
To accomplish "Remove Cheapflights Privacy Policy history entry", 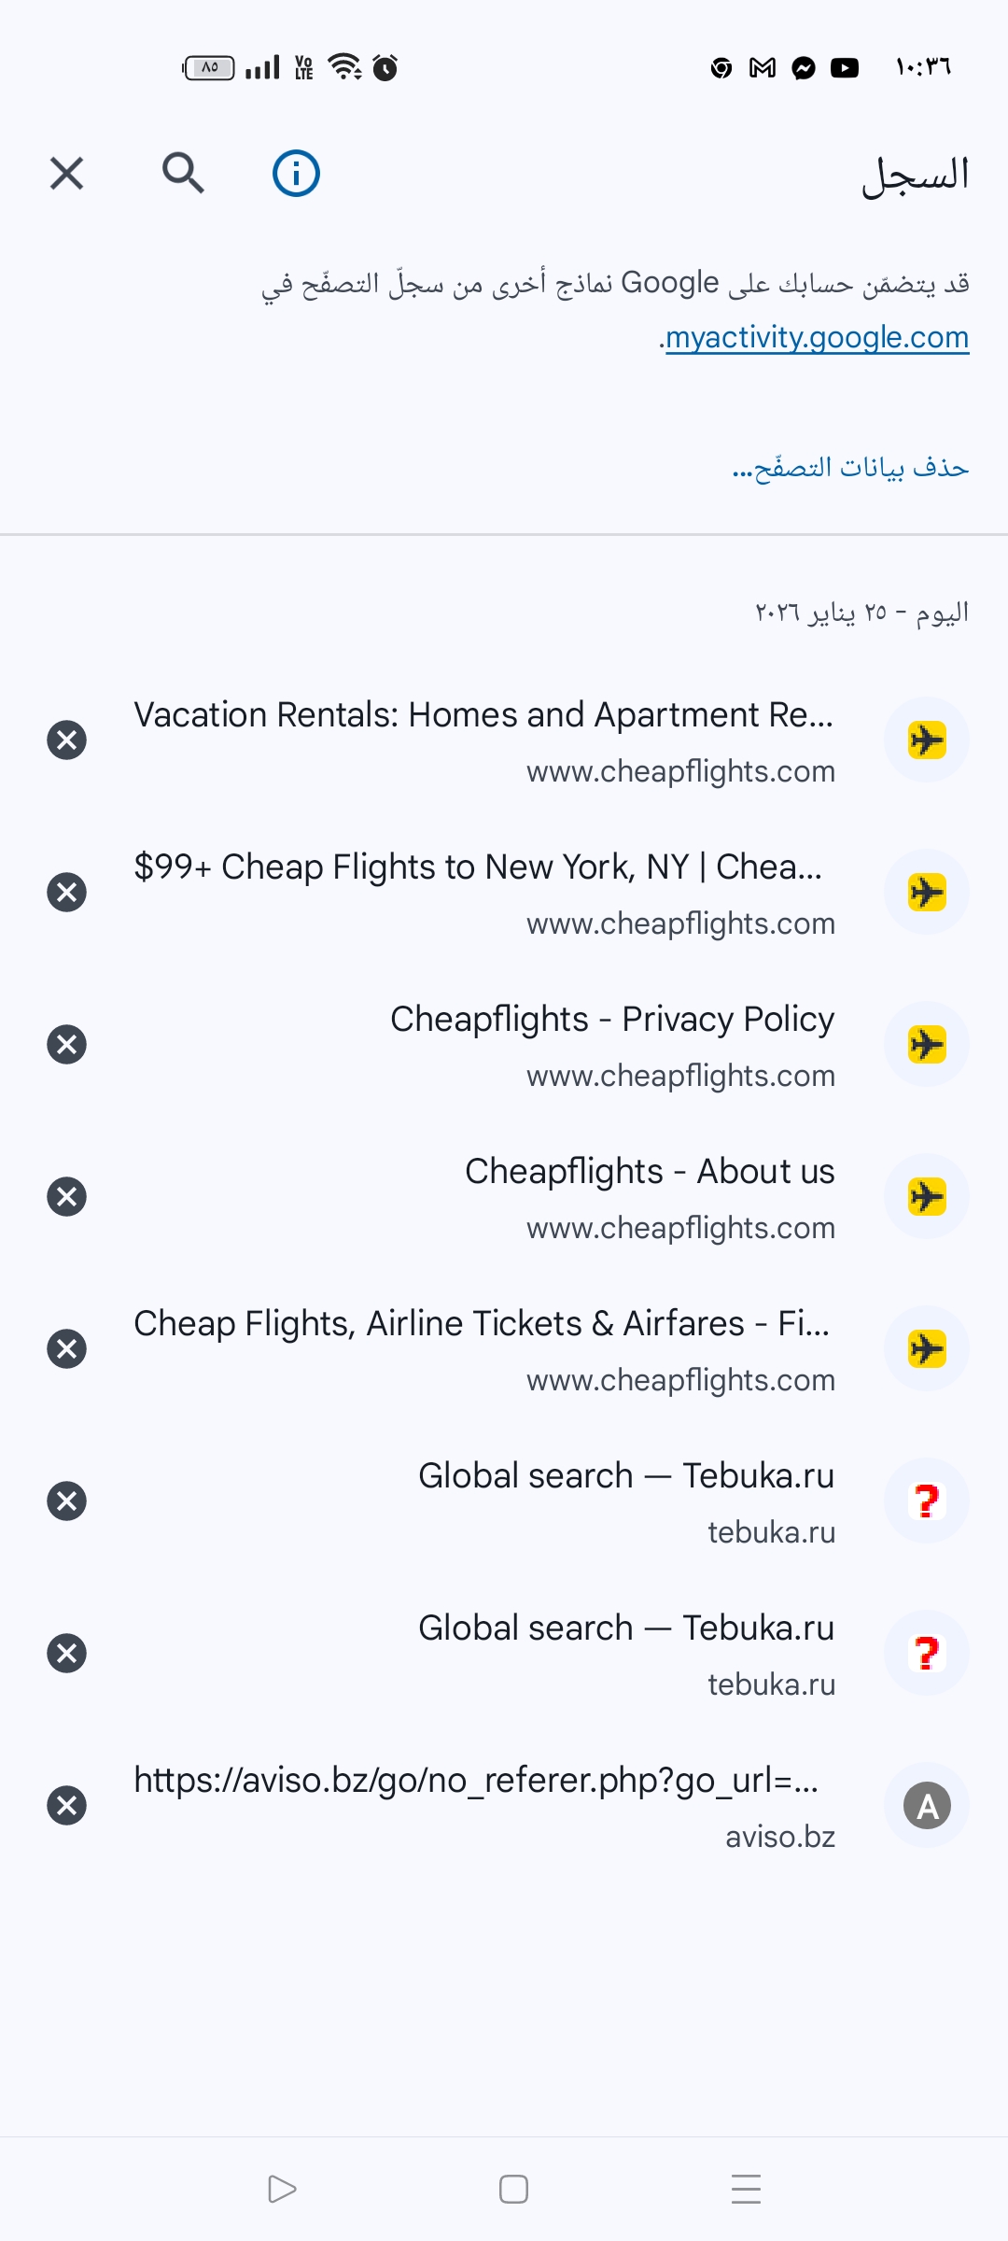I will [x=66, y=1045].
